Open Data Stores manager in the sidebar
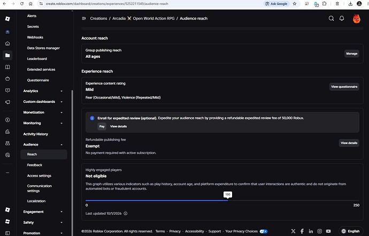The width and height of the screenshot is (369, 236). tap(43, 48)
